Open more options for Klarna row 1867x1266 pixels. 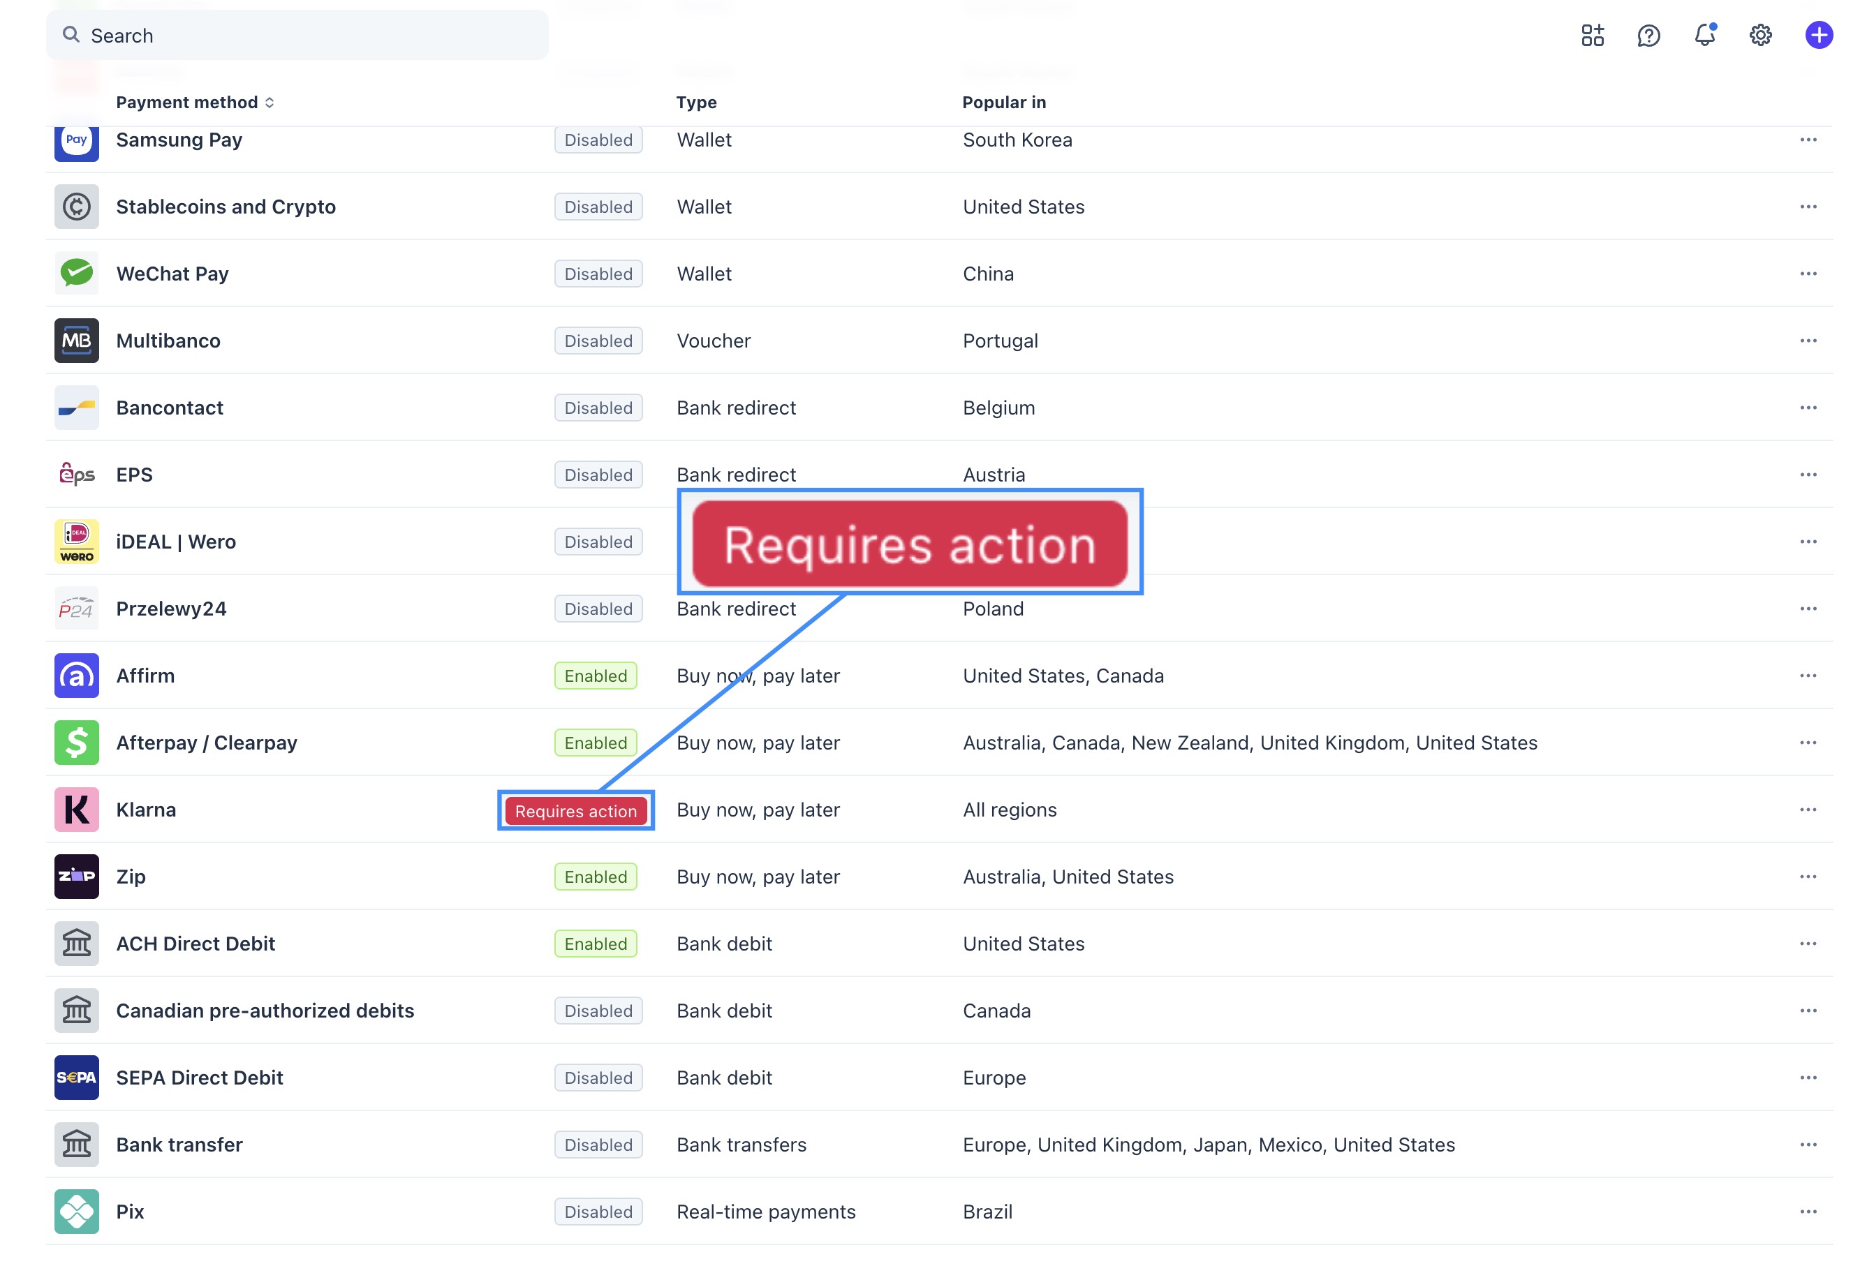point(1808,809)
